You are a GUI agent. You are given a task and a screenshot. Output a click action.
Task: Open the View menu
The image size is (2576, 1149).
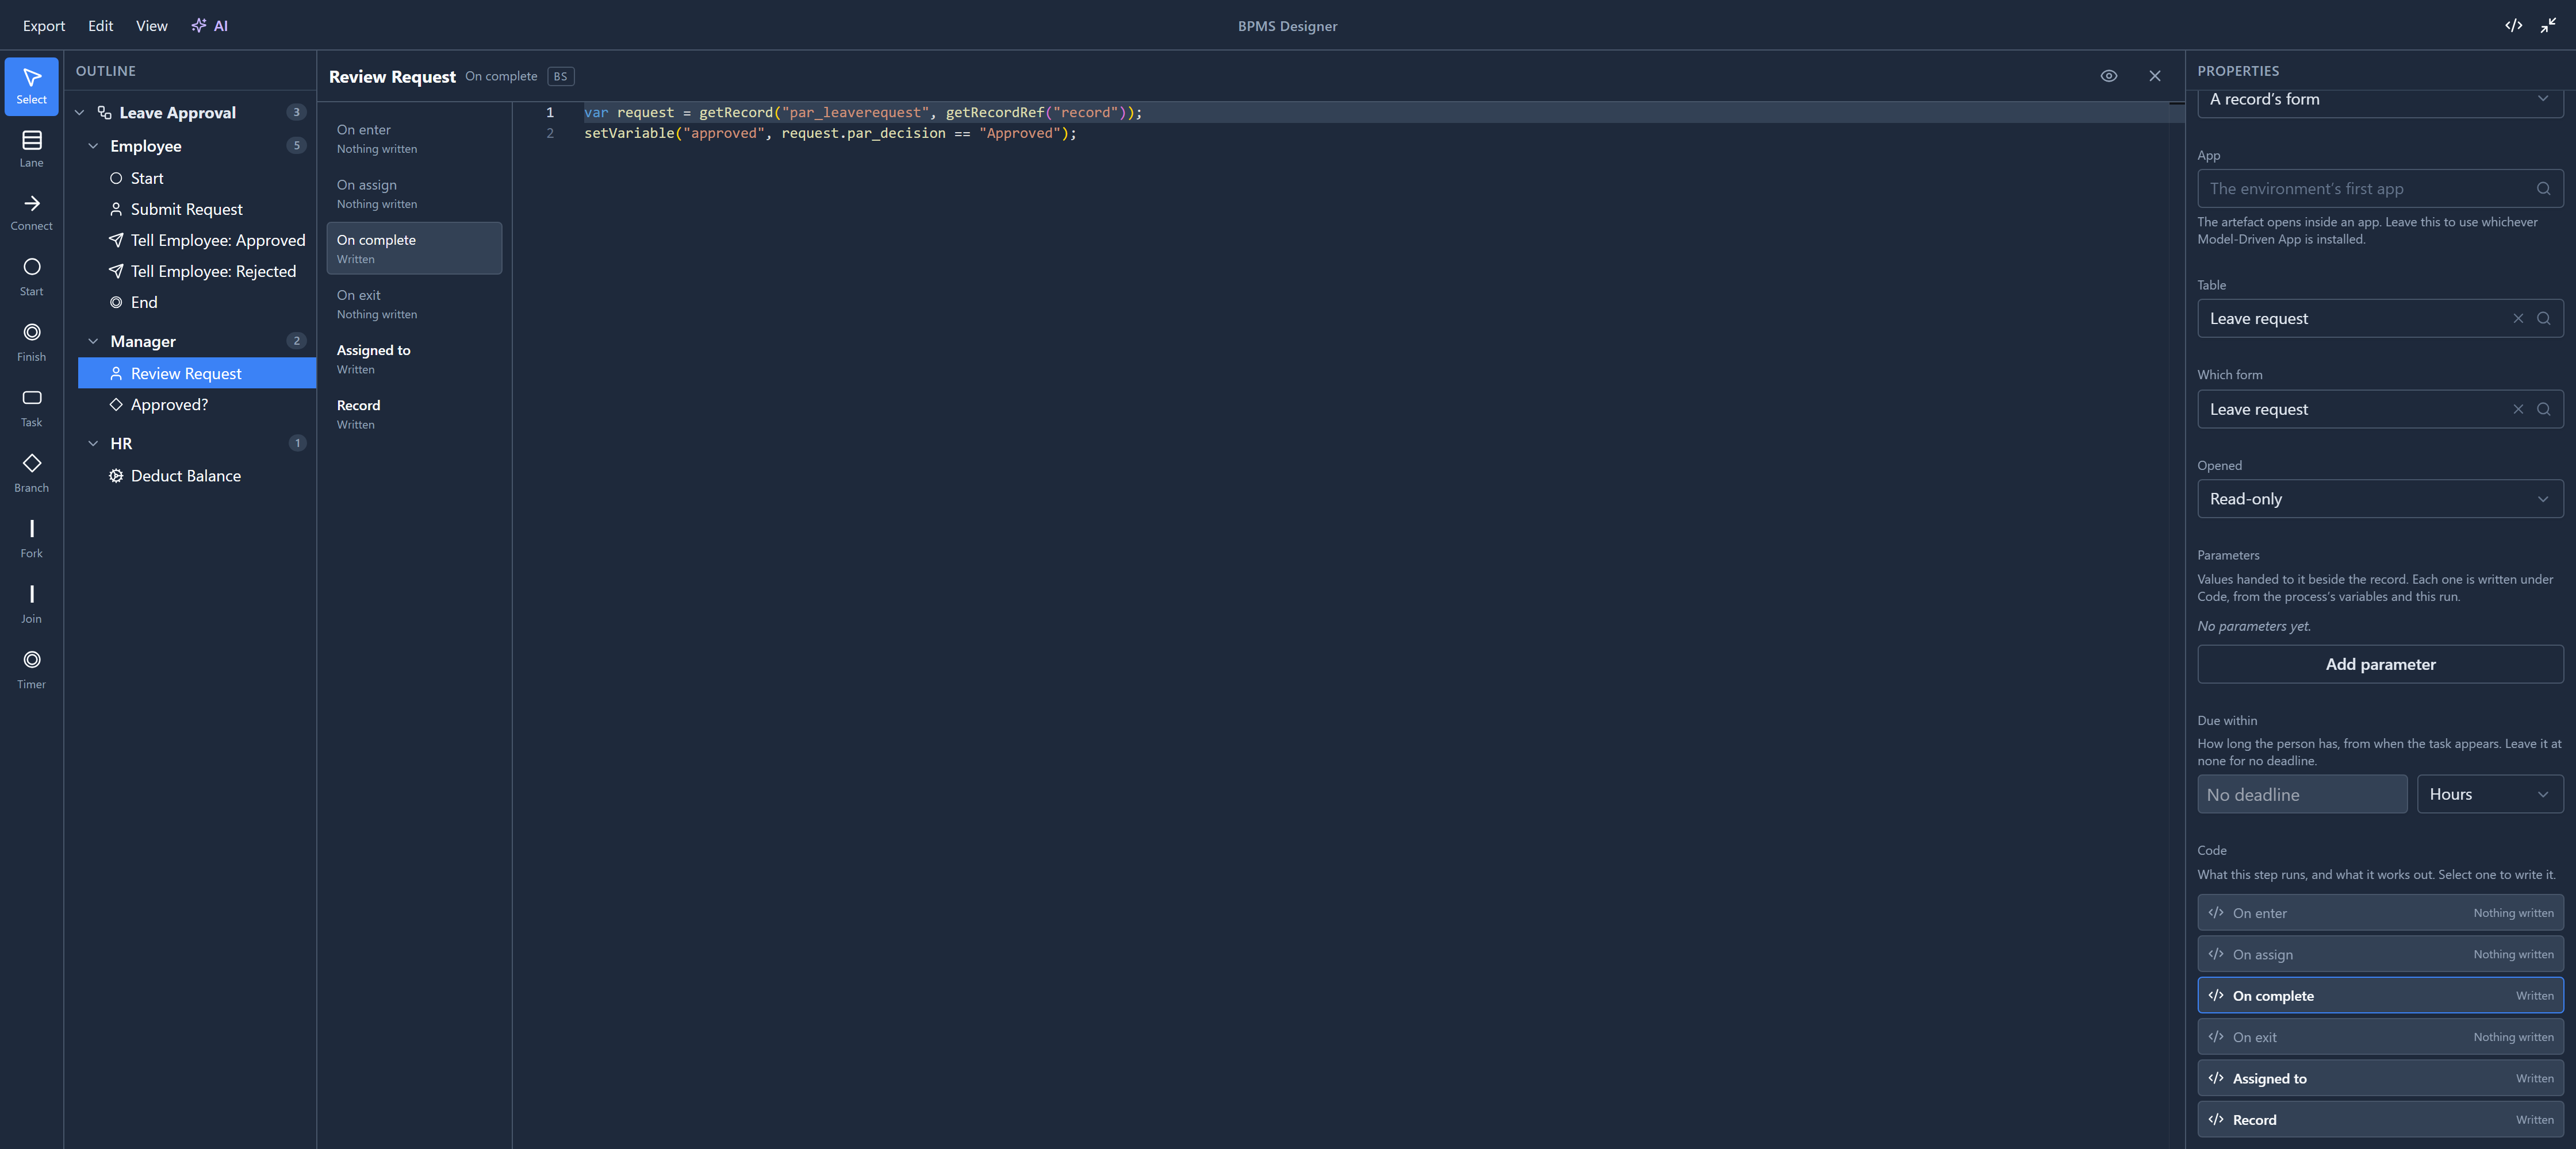tap(151, 25)
